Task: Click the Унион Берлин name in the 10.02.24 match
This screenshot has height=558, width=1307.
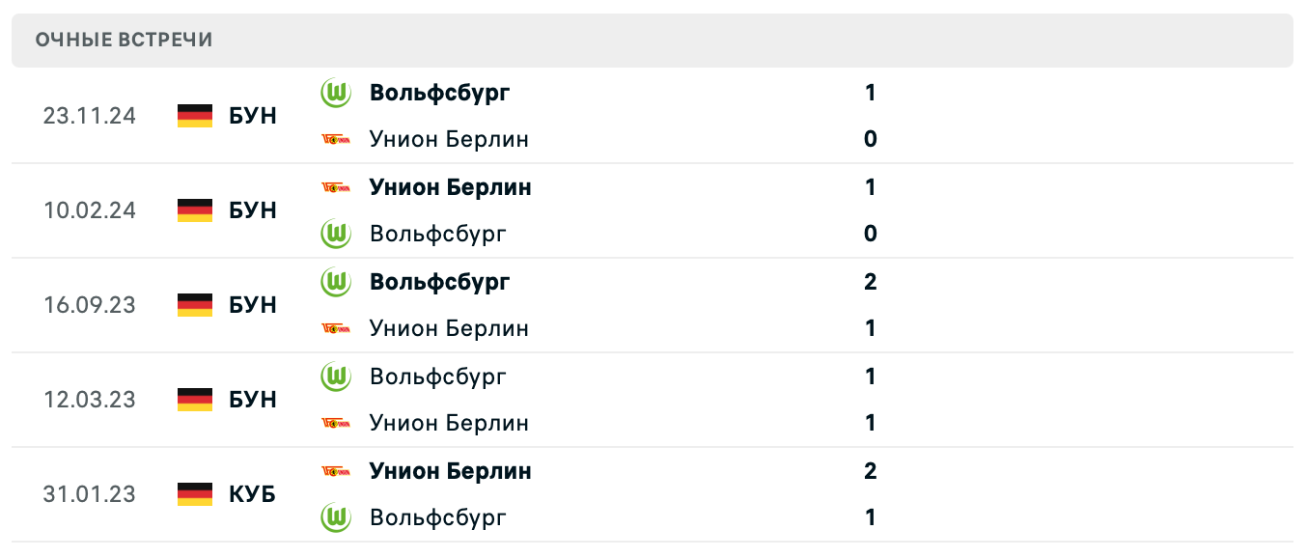Action: pos(450,187)
